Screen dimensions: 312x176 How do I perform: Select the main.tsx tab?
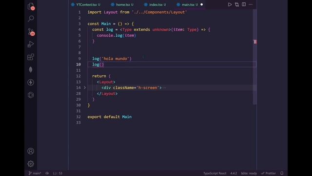[188, 4]
